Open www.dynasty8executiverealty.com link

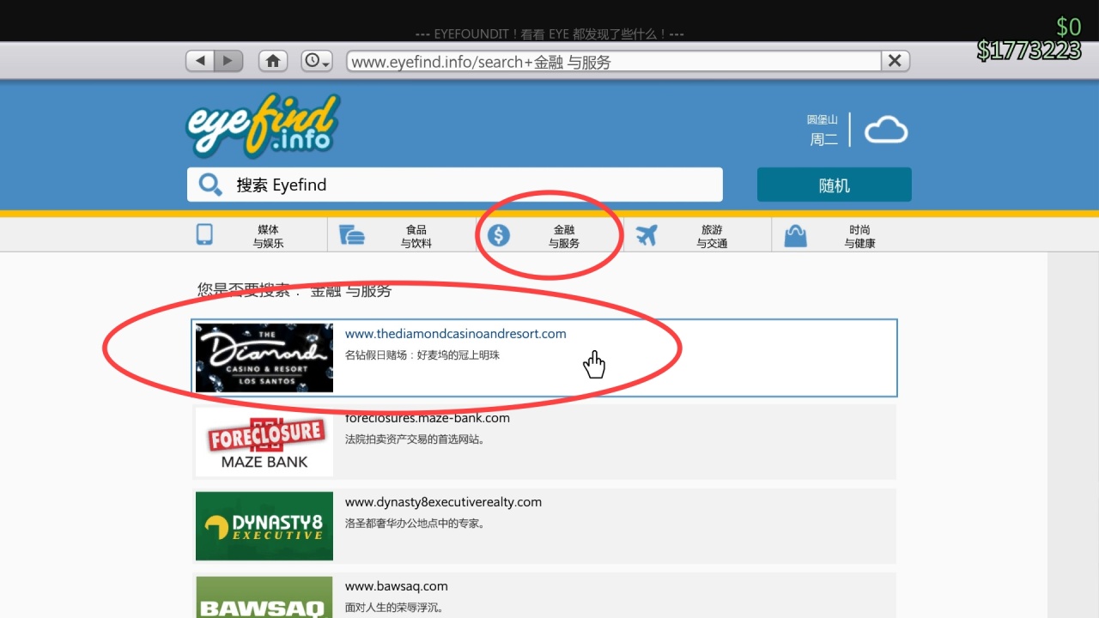tap(443, 502)
